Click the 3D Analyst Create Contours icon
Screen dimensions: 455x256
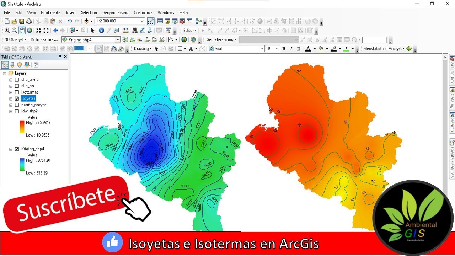click(125, 39)
